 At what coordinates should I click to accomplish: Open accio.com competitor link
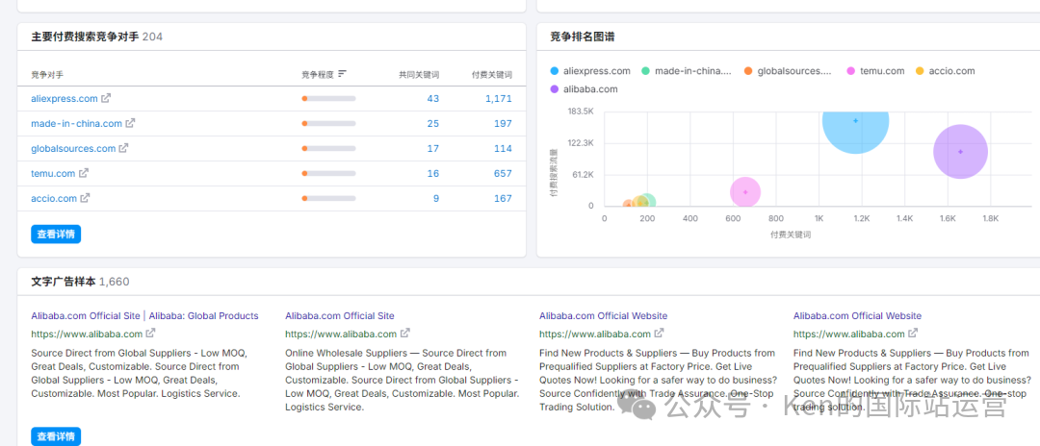[54, 198]
